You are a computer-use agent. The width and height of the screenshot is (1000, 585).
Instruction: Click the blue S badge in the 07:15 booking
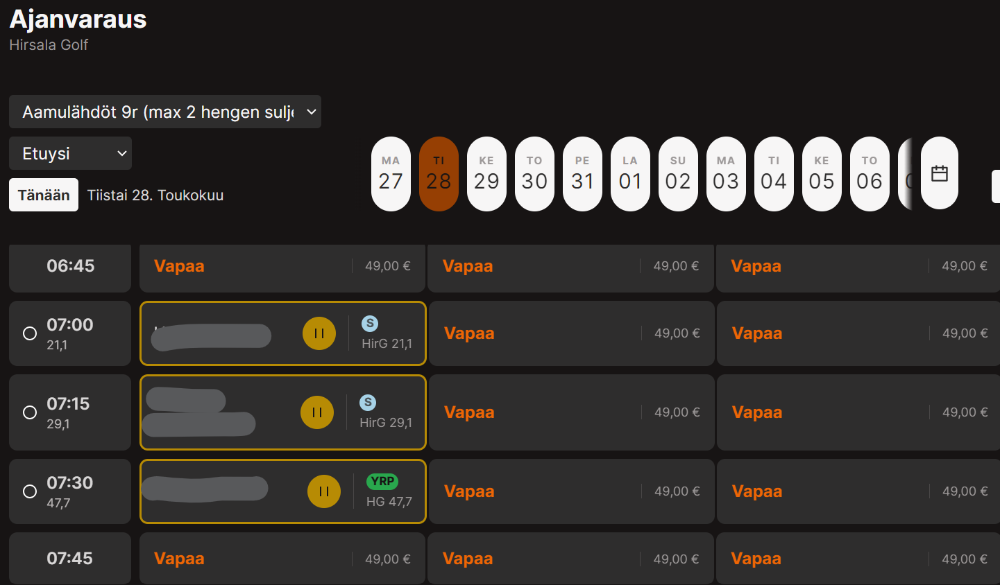[368, 402]
